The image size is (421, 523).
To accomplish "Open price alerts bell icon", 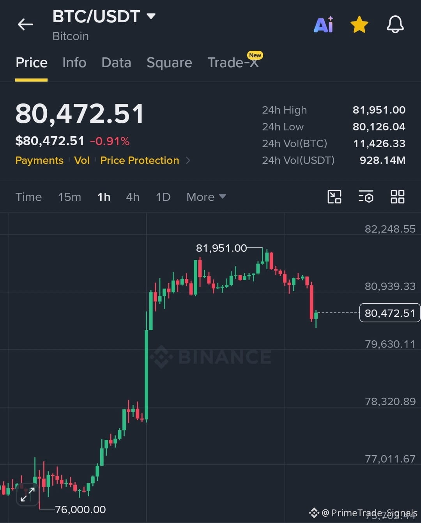I will click(395, 25).
